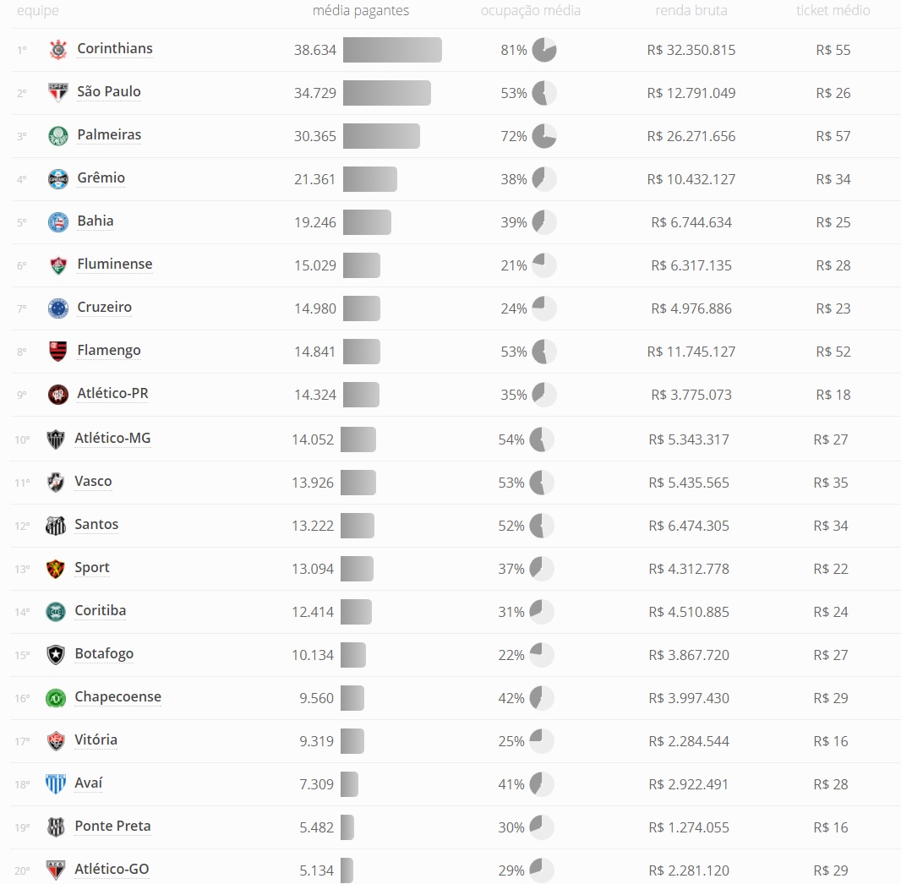Image resolution: width=901 pixels, height=884 pixels.
Task: Click Corinthians' 38.634 attendance bar
Action: (x=392, y=50)
